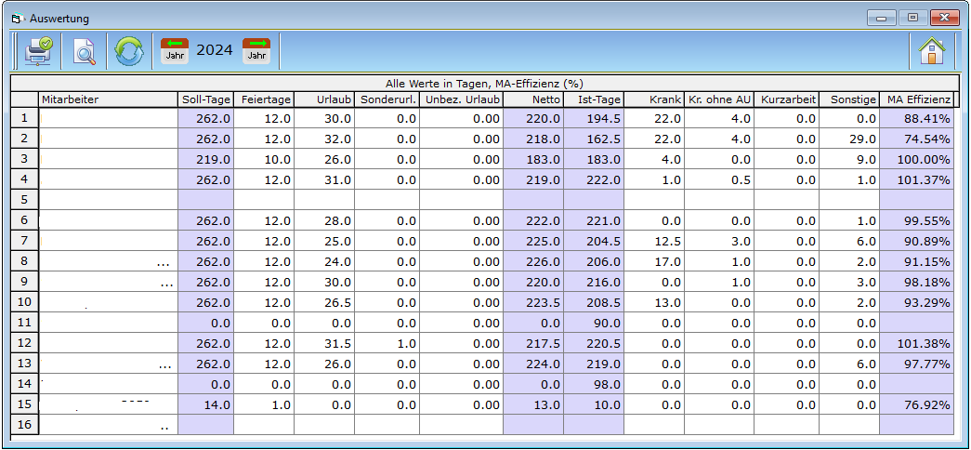Image resolution: width=971 pixels, height=450 pixels.
Task: Click Ist-Tage value 98.0
Action: coord(593,384)
